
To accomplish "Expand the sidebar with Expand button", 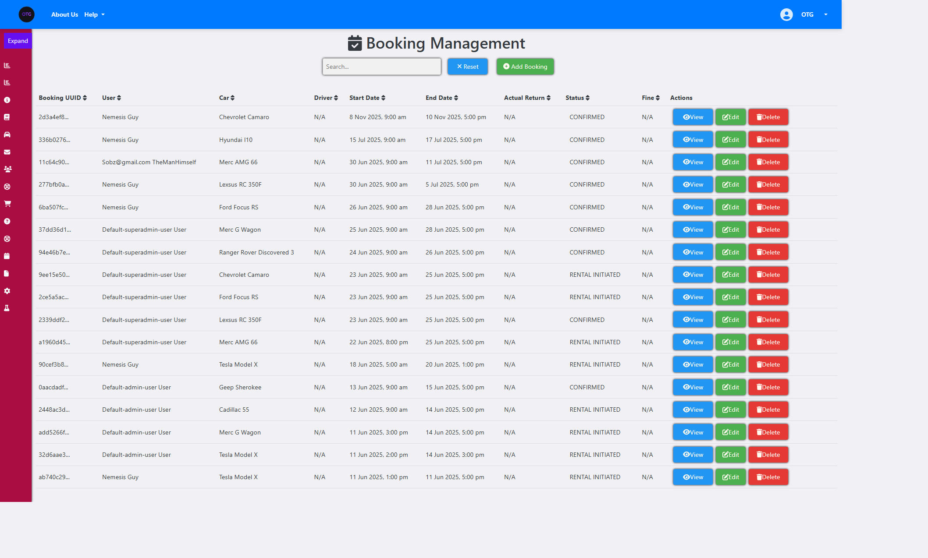I will tap(18, 41).
